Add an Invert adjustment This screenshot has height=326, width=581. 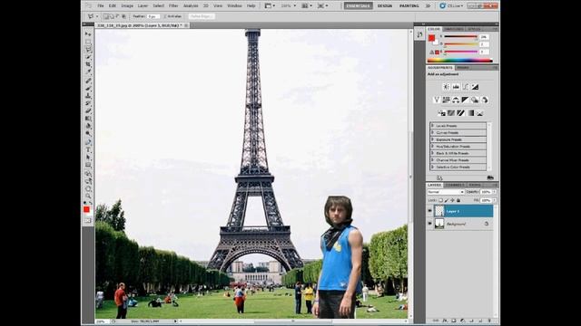click(441, 113)
